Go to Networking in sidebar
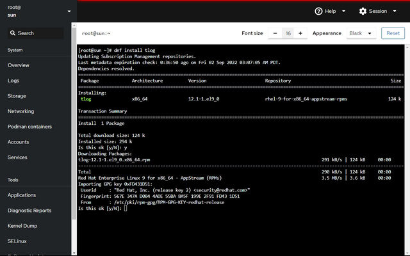 [x=21, y=111]
